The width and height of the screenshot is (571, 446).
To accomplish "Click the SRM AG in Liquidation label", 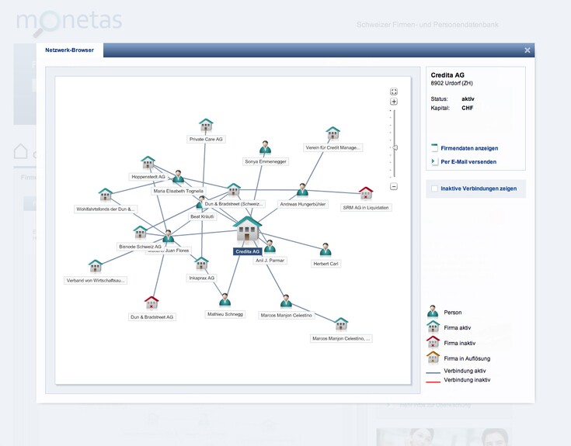I will pos(366,208).
